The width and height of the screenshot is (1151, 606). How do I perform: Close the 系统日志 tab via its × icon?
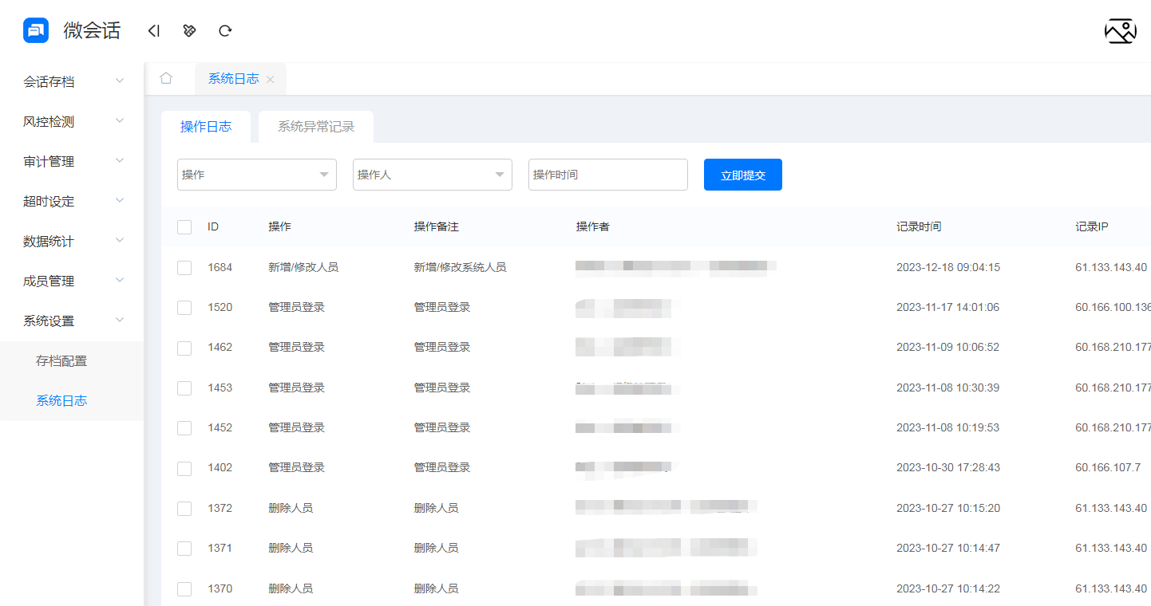click(270, 78)
